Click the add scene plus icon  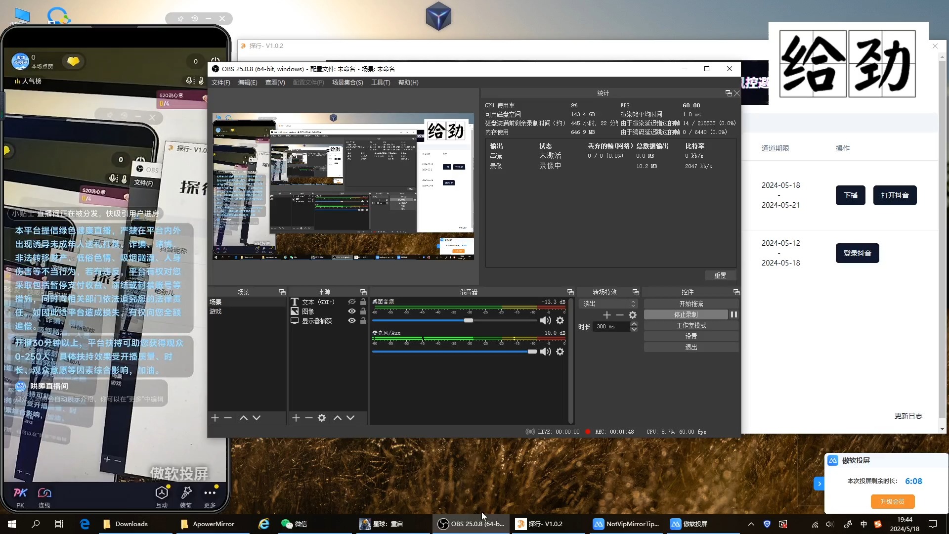coord(215,418)
